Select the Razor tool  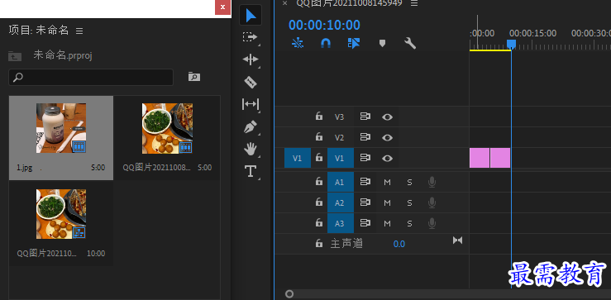[251, 82]
